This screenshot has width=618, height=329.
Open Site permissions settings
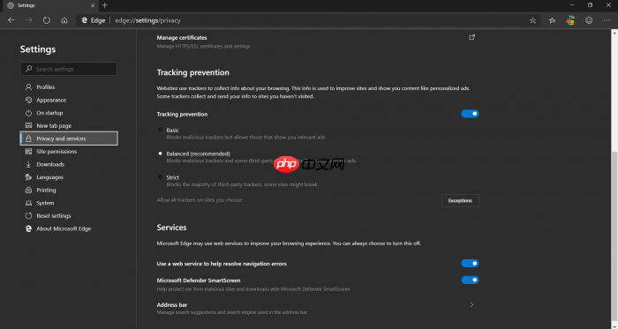coord(57,152)
